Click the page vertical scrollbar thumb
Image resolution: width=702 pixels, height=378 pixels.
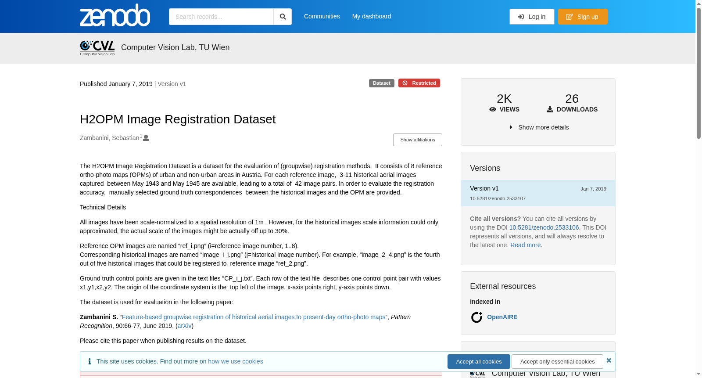pyautogui.click(x=698, y=72)
